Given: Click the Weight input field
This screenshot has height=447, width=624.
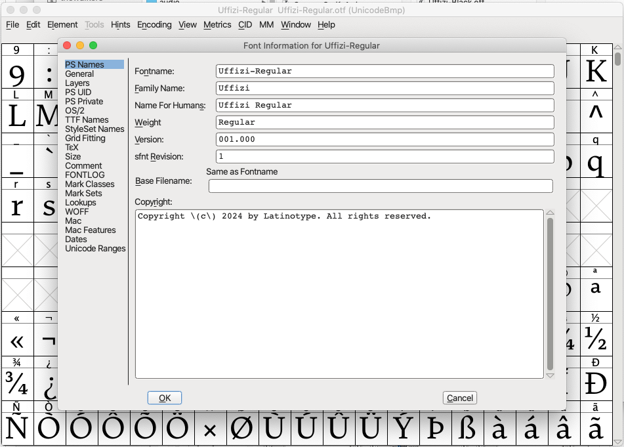Looking at the screenshot, I should click(x=385, y=122).
